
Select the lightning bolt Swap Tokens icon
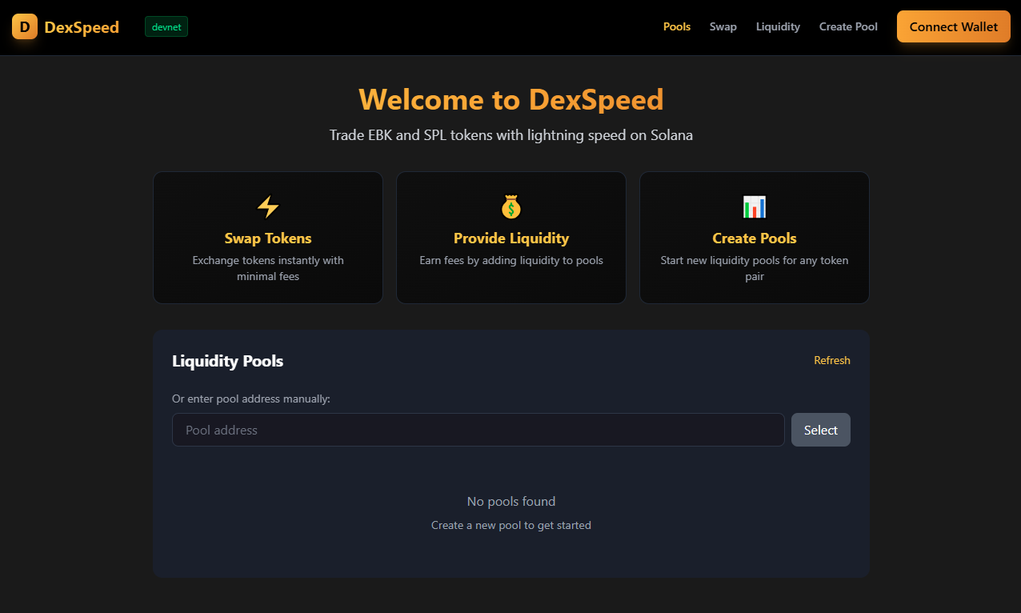267,206
